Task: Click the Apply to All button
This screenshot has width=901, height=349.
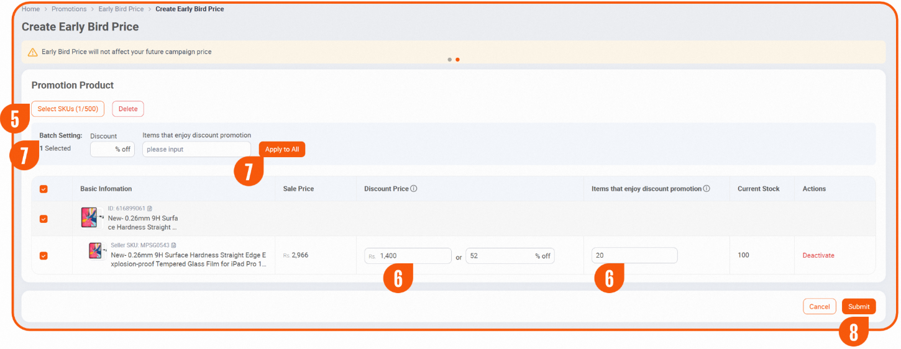Action: tap(282, 149)
